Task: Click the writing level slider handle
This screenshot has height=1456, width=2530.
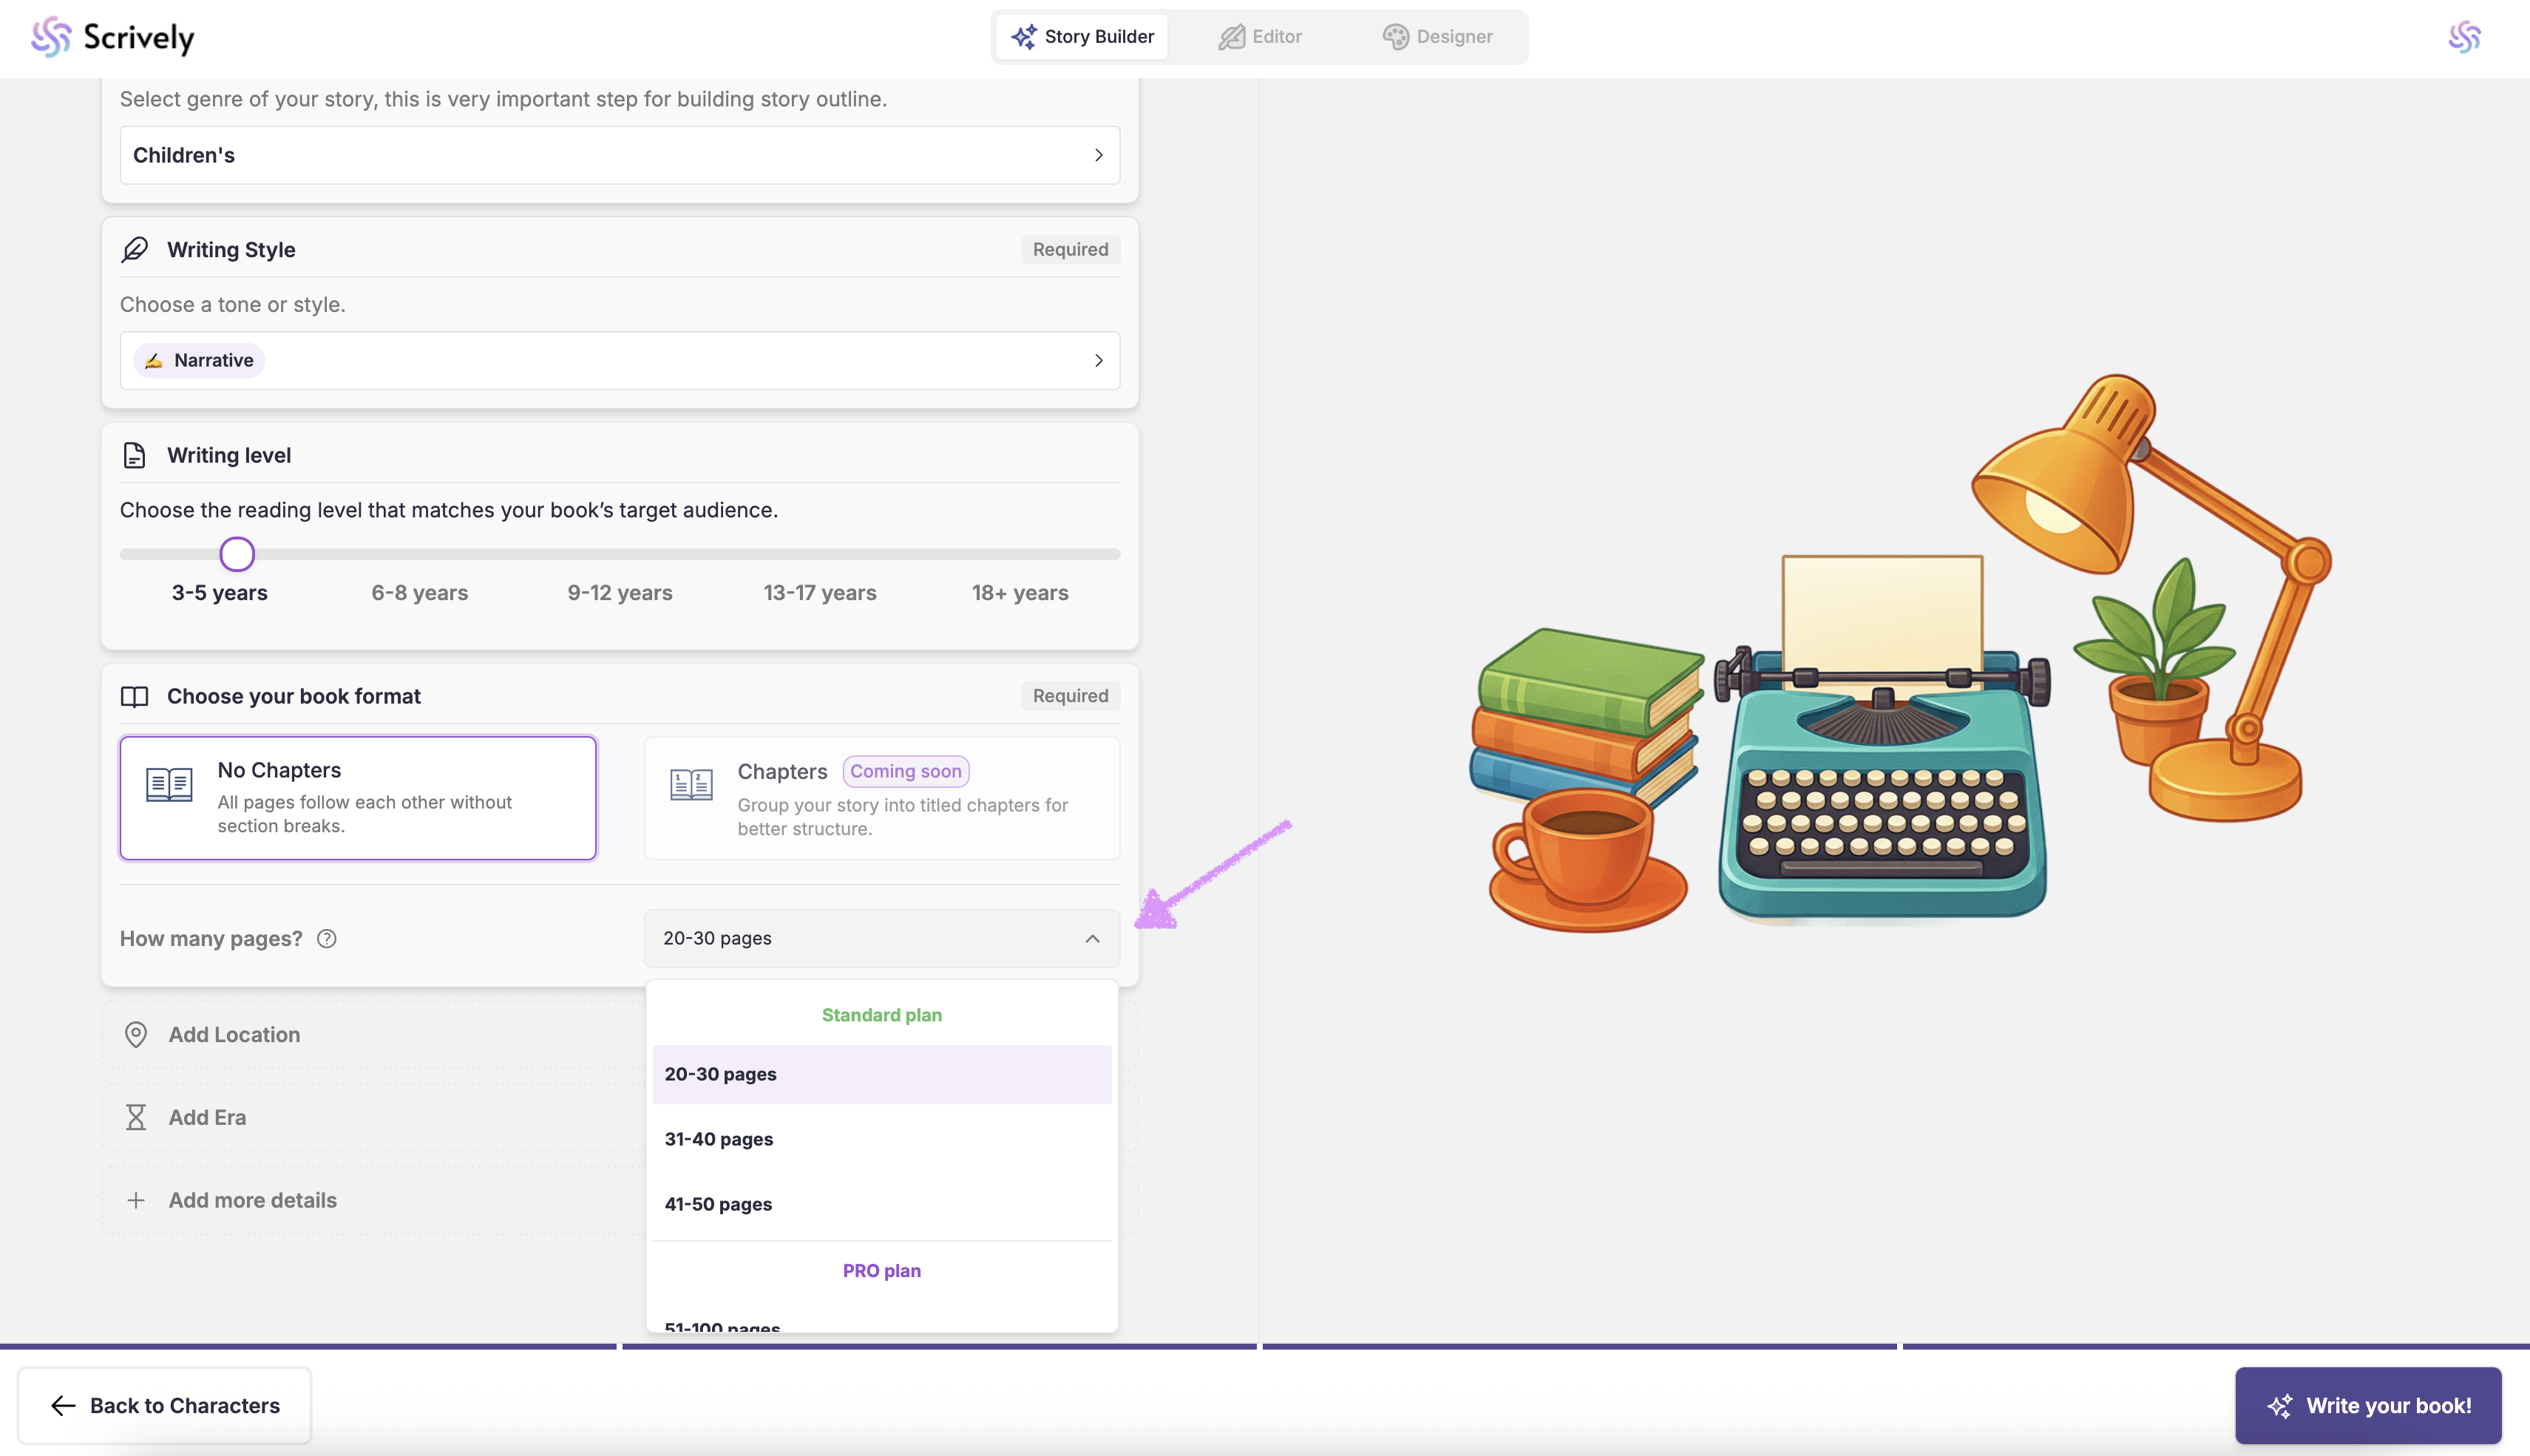Action: pos(237,554)
